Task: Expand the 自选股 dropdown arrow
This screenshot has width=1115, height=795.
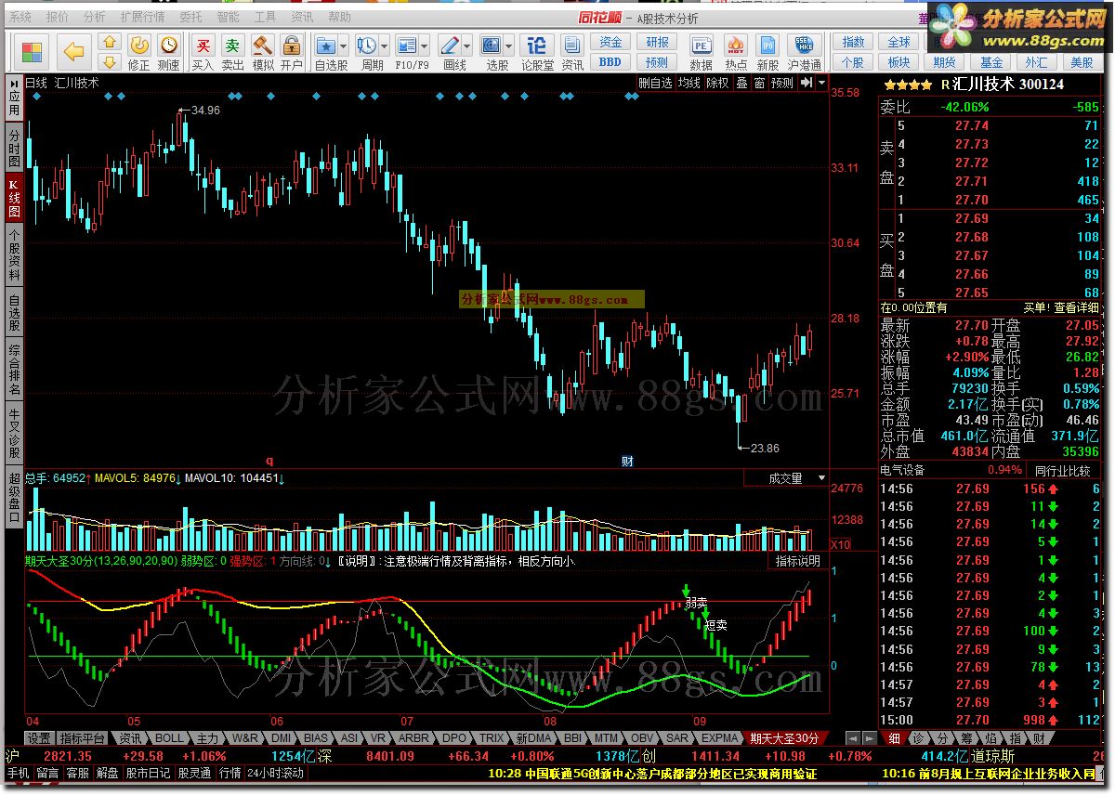Action: tap(344, 46)
